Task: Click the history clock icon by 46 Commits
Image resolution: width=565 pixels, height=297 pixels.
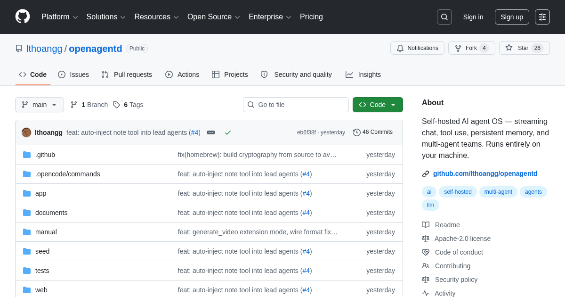Action: (357, 132)
